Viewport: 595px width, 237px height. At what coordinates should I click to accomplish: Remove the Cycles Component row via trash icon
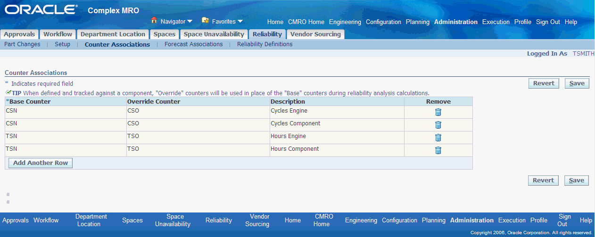click(x=438, y=125)
